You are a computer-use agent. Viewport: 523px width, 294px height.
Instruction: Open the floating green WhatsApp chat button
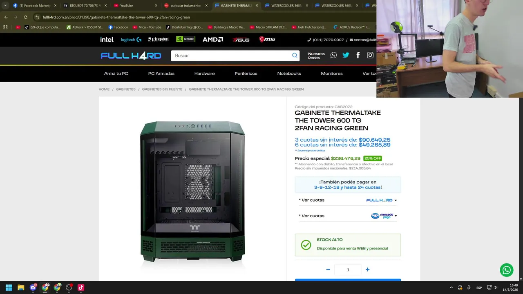507,270
